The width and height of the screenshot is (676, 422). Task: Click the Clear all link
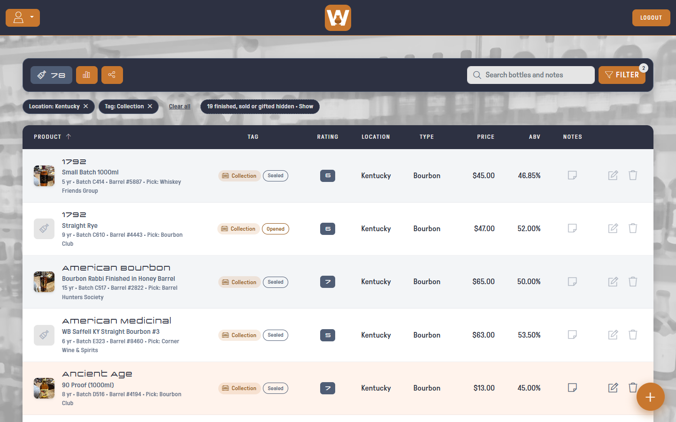pyautogui.click(x=180, y=106)
